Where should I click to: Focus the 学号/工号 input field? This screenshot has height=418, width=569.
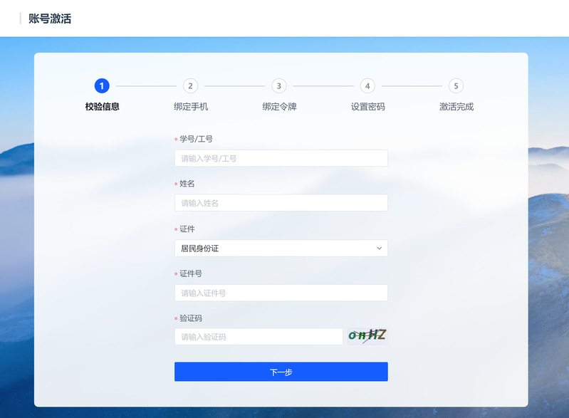[281, 158]
